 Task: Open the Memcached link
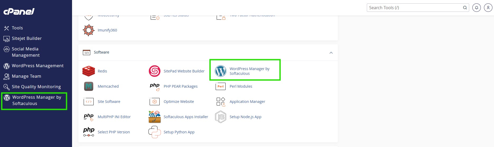pos(108,86)
